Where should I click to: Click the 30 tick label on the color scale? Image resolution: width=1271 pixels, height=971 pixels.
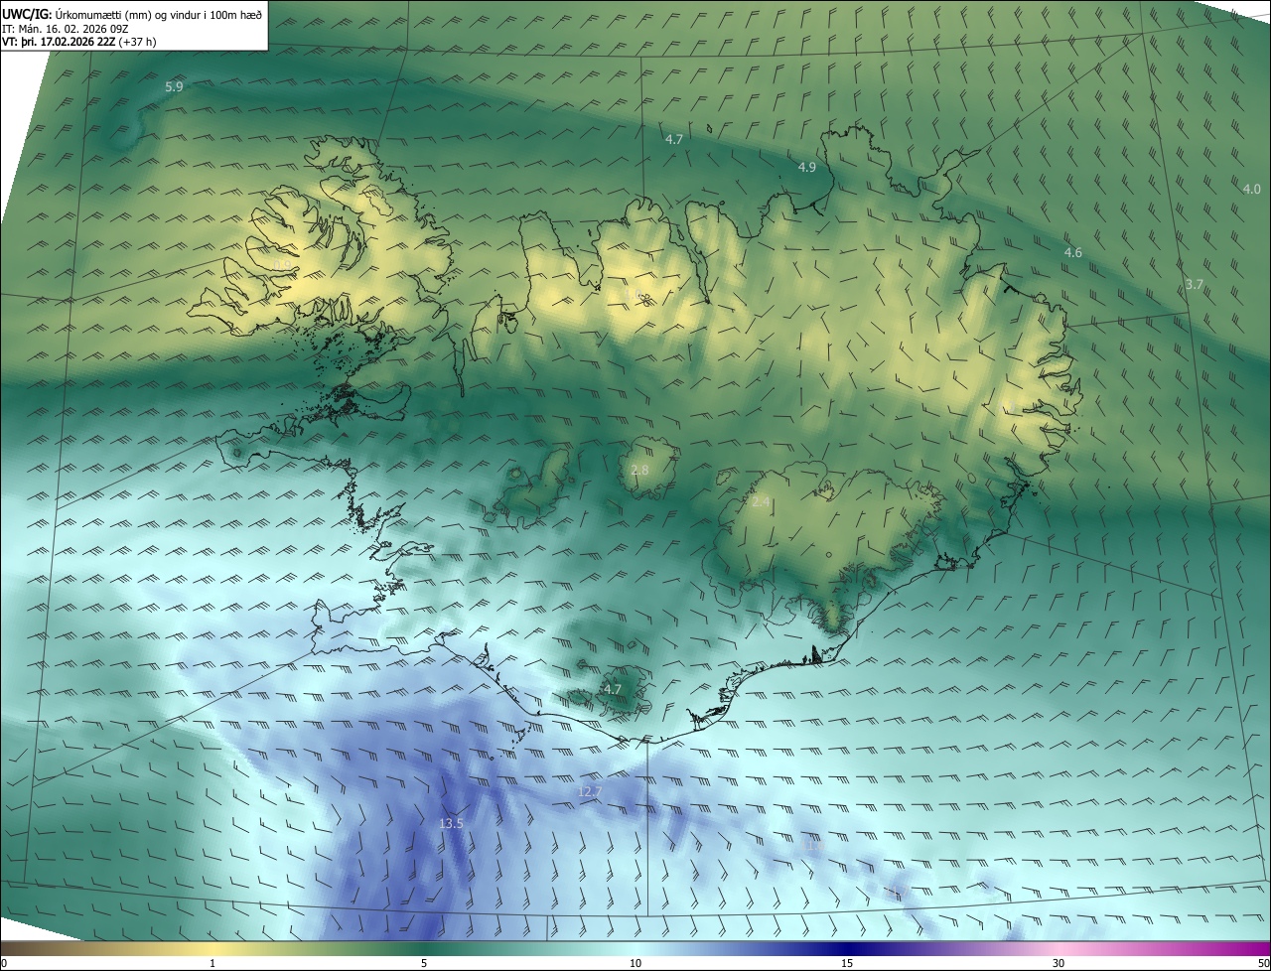click(1059, 964)
